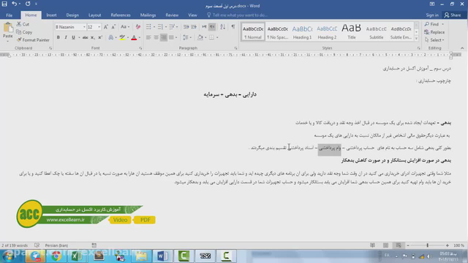Cut the selected text

[23, 24]
